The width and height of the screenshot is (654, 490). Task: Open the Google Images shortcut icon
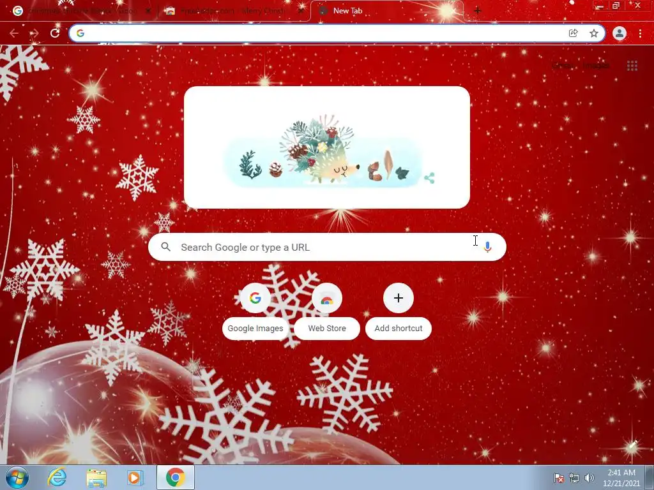[255, 298]
